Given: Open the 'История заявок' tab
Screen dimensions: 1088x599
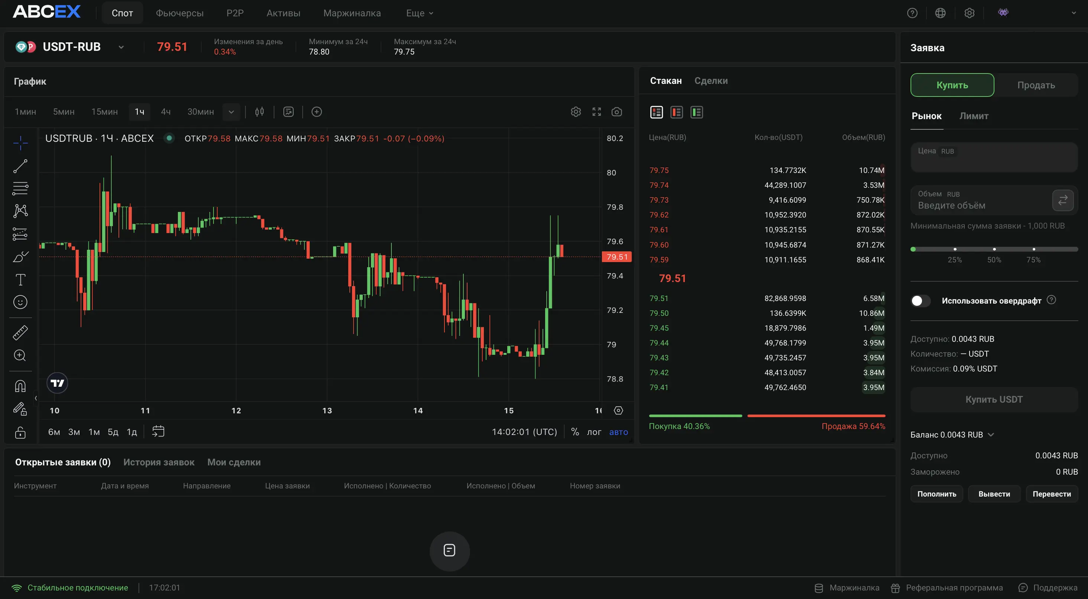Looking at the screenshot, I should pos(159,462).
